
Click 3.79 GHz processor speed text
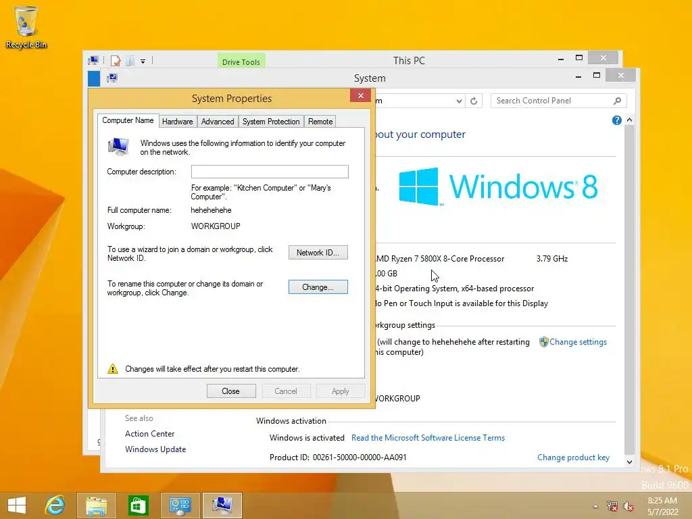click(x=552, y=259)
